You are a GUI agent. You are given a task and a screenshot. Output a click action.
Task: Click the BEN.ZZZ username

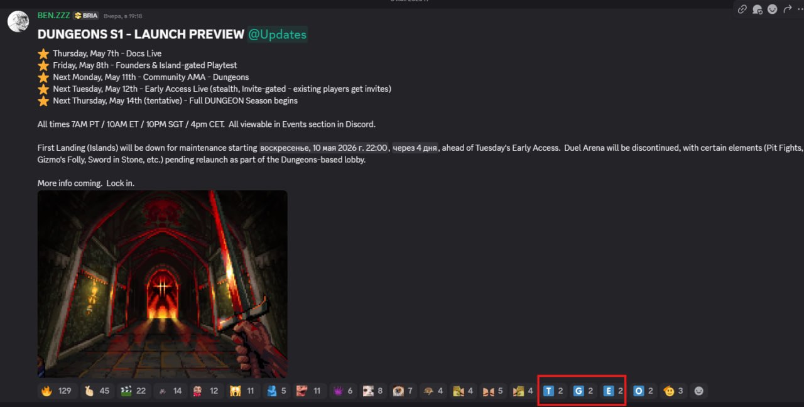(54, 16)
